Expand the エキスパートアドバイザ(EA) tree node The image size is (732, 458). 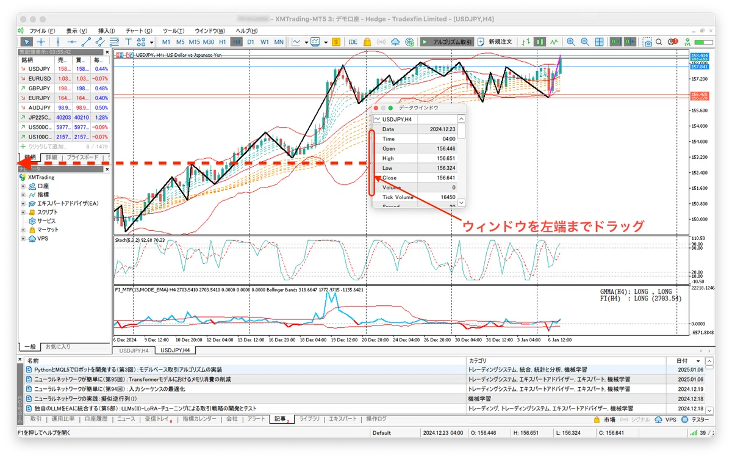click(23, 203)
